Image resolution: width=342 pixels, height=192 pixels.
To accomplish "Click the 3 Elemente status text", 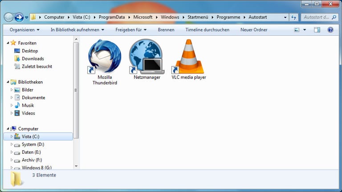I will 44,175.
